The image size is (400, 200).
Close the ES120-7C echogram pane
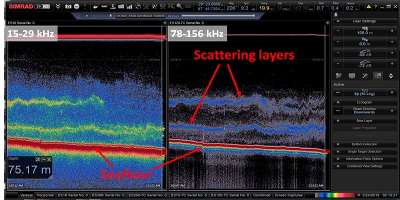[327, 23]
